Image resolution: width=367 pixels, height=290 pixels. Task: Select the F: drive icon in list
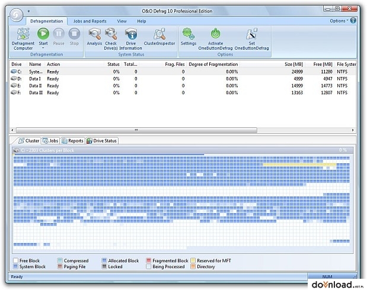[14, 92]
